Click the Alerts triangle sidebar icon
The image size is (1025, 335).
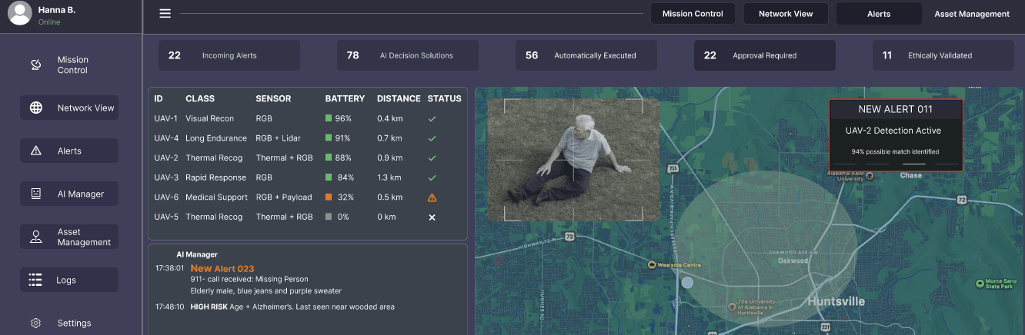pos(35,151)
